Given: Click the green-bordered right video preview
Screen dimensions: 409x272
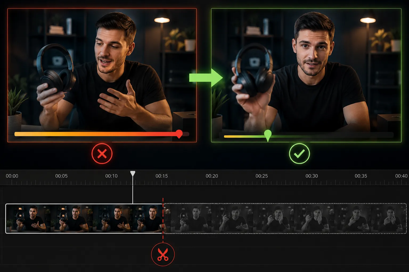Looking at the screenshot, I should click(306, 75).
